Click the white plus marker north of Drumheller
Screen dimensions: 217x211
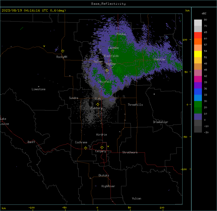(x=154, y=94)
